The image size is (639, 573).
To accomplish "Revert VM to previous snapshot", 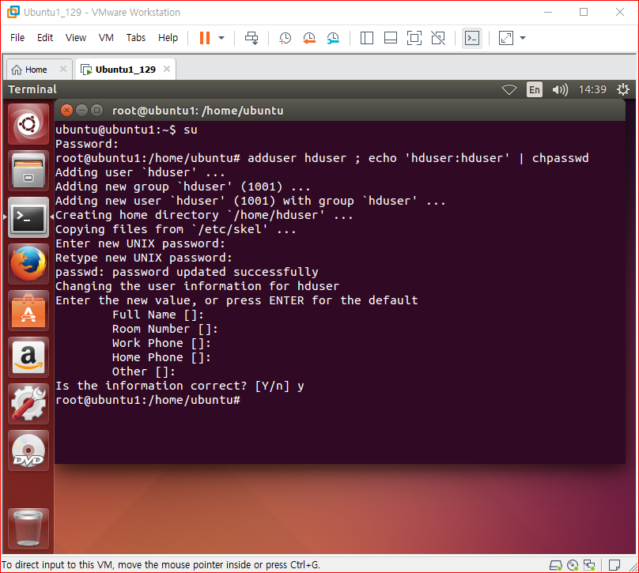I will 309,38.
